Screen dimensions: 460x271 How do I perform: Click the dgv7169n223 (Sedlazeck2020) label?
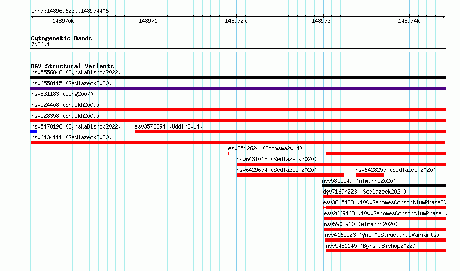[364, 192]
